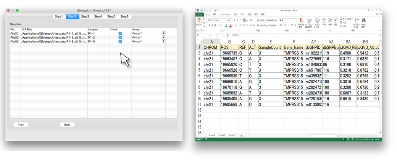This screenshot has width=397, height=162.
Task: Add a new sheet with plus icon
Action: 241,135
